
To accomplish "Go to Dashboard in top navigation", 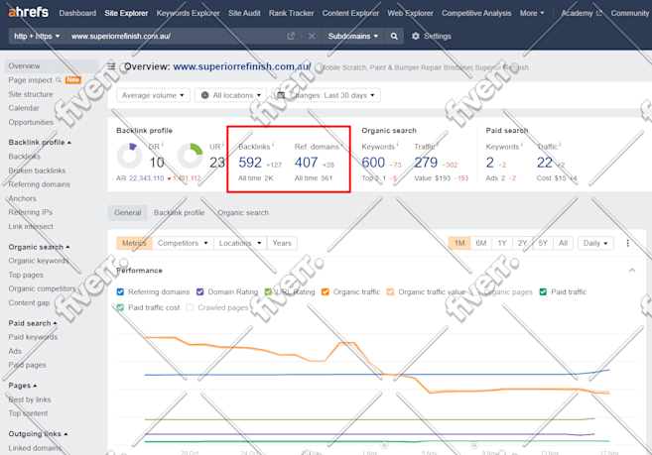I will [x=77, y=13].
